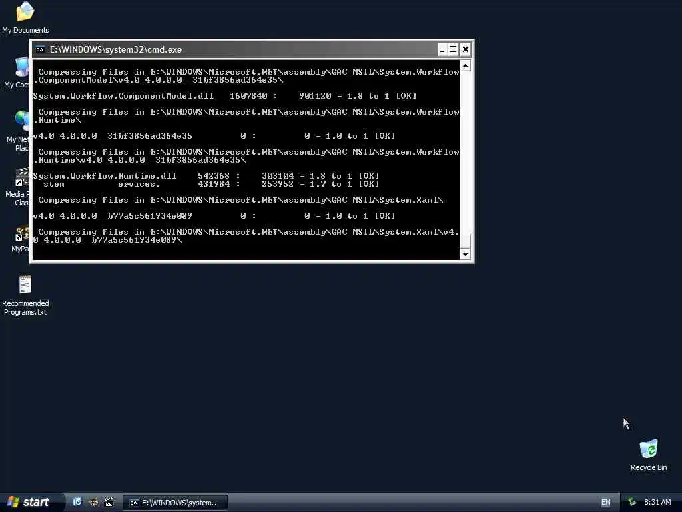Minimize the cmd.exe window
This screenshot has width=682, height=512.
click(442, 49)
